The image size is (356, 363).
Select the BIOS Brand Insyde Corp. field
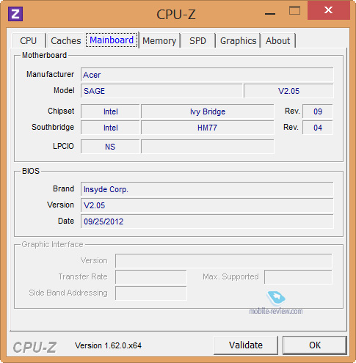point(207,189)
